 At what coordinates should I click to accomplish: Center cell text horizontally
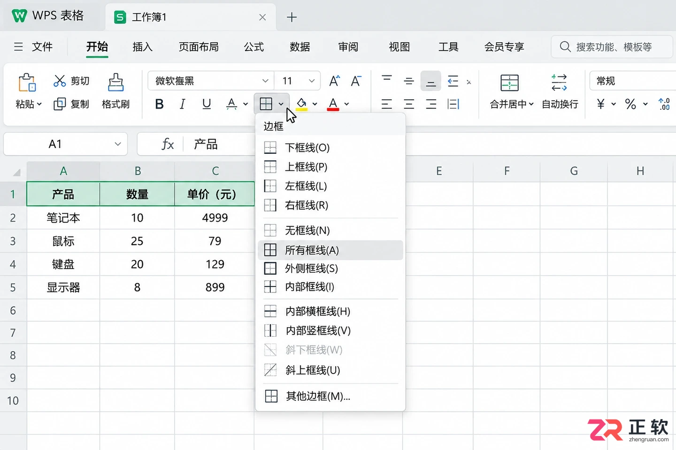coord(409,104)
